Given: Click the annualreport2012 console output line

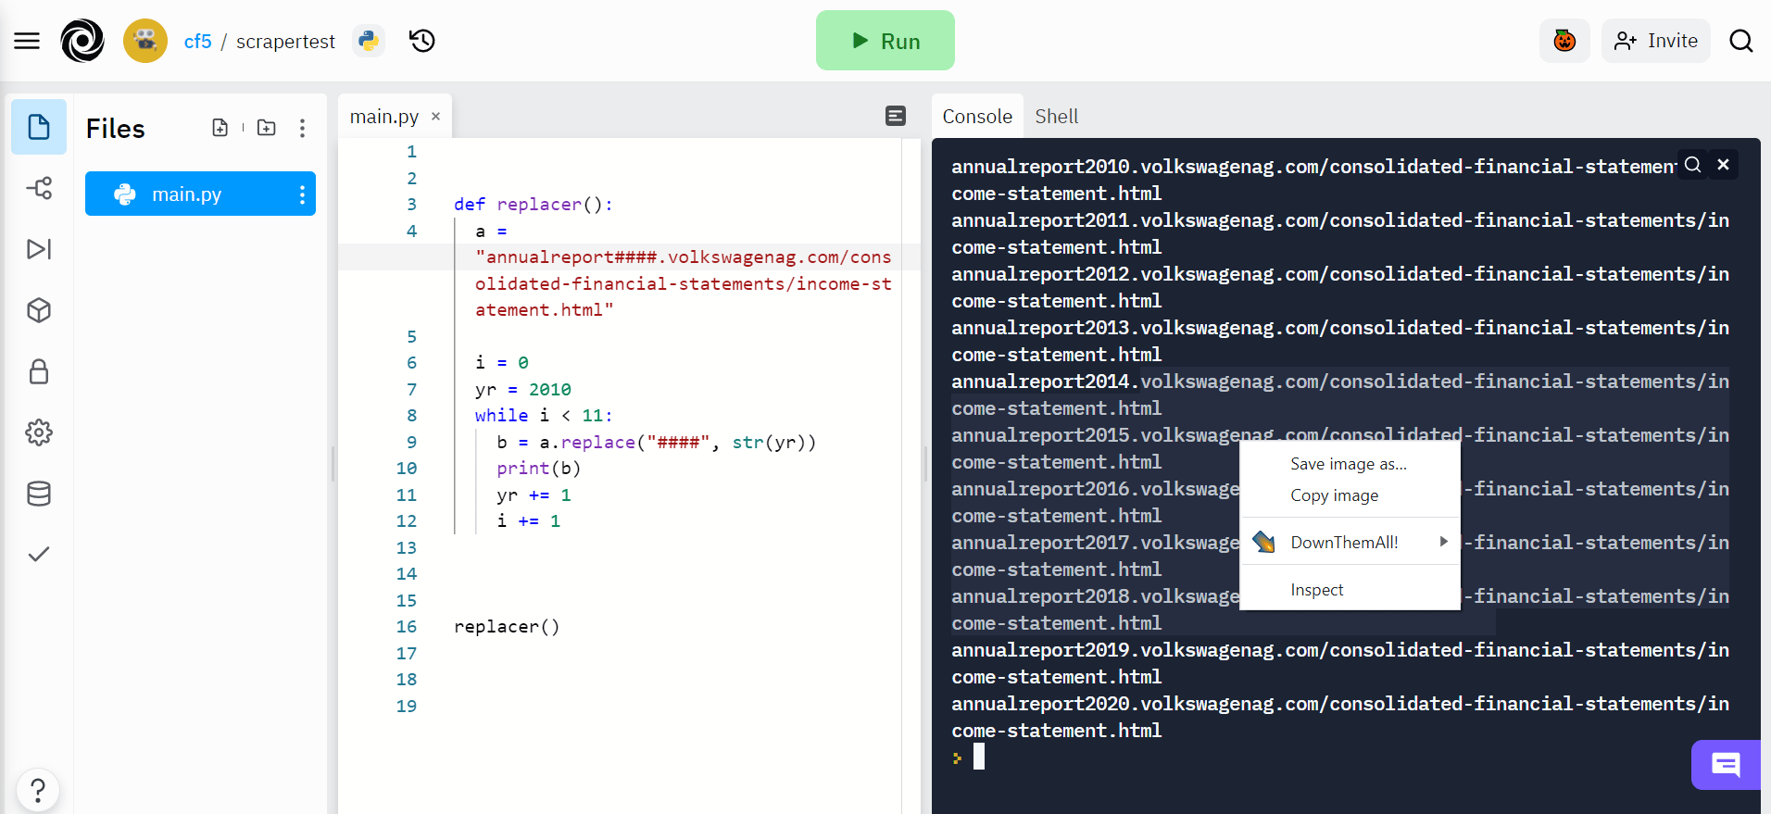Looking at the screenshot, I should [x=1340, y=287].
